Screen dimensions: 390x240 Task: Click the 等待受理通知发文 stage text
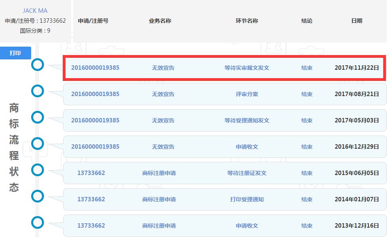(x=247, y=120)
